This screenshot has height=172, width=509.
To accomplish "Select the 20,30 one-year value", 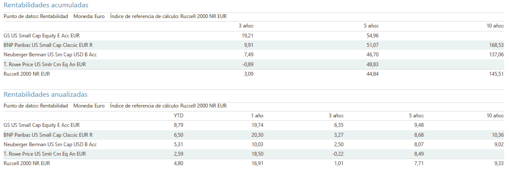I will tap(257, 135).
